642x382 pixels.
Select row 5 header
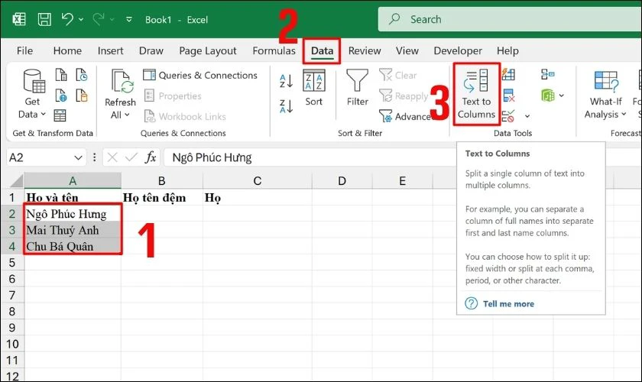(12, 263)
